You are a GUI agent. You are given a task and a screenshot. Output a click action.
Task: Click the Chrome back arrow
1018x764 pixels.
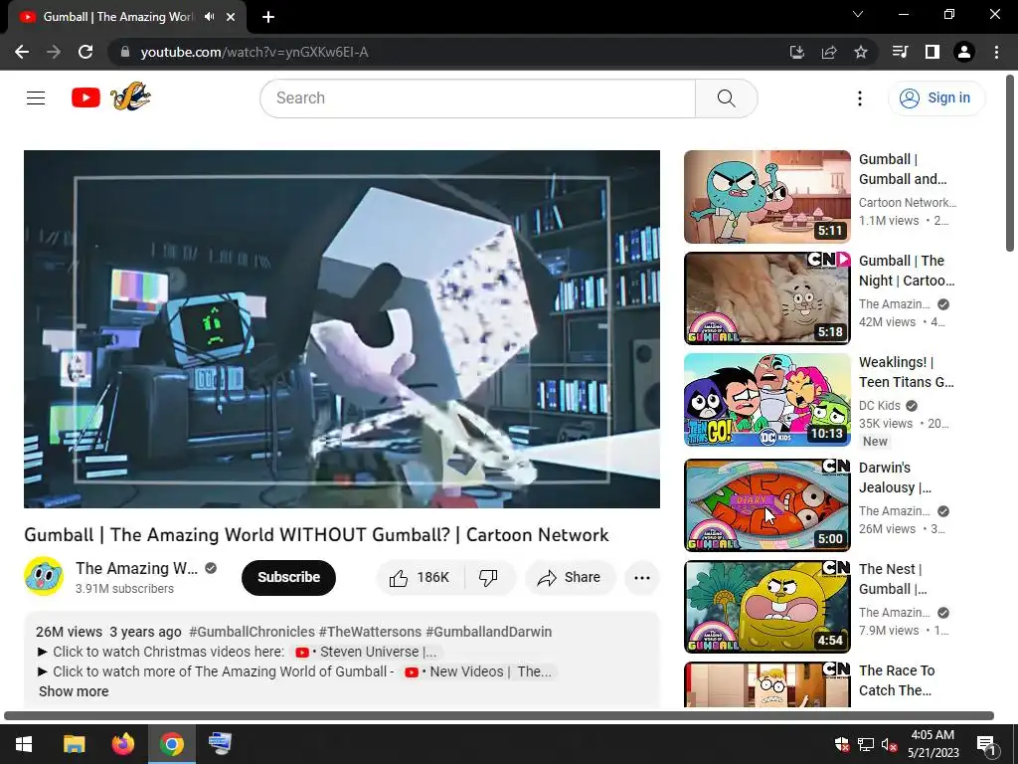[22, 52]
